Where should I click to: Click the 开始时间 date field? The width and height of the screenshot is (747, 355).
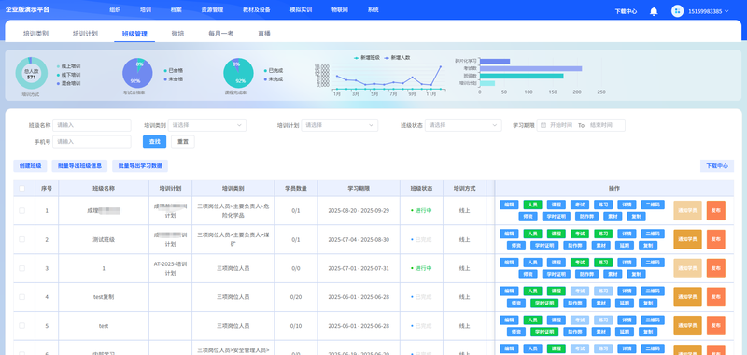coord(561,125)
